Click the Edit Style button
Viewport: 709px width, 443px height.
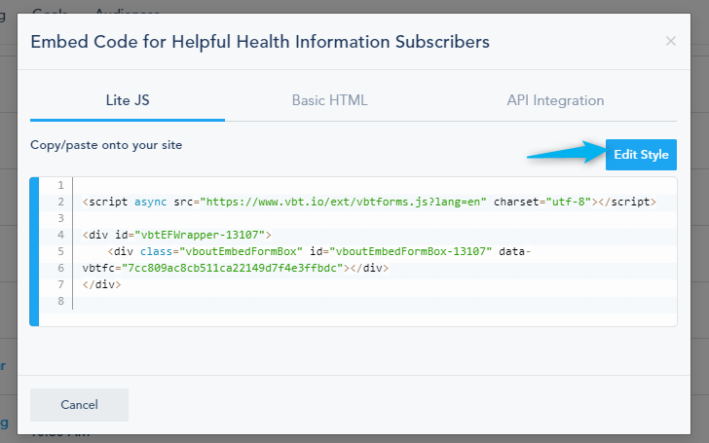click(x=641, y=155)
